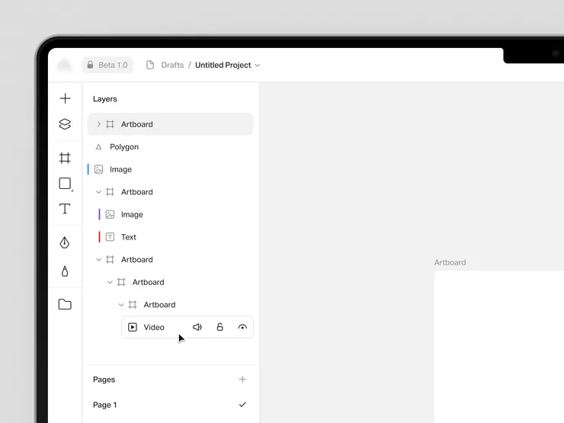Select the Pen tool
The height and width of the screenshot is (423, 564).
(65, 242)
